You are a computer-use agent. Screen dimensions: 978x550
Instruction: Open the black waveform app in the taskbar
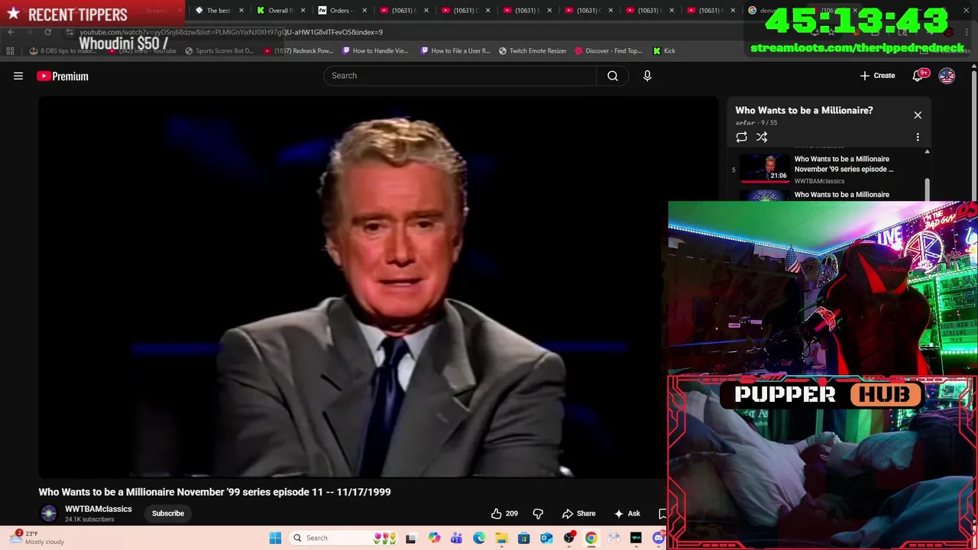click(636, 538)
